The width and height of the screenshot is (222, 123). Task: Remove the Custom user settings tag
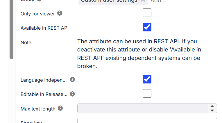coord(143,1)
